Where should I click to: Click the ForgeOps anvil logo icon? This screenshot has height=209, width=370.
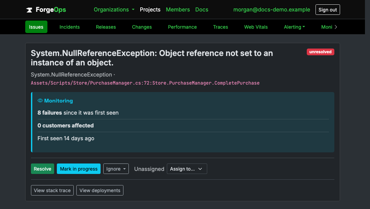pyautogui.click(x=29, y=10)
